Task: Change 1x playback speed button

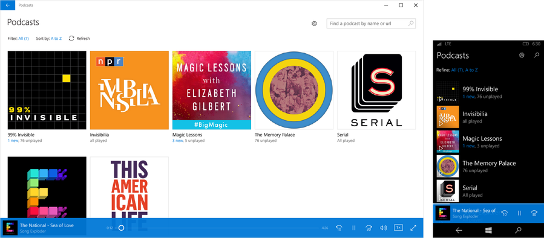Action: click(x=398, y=228)
